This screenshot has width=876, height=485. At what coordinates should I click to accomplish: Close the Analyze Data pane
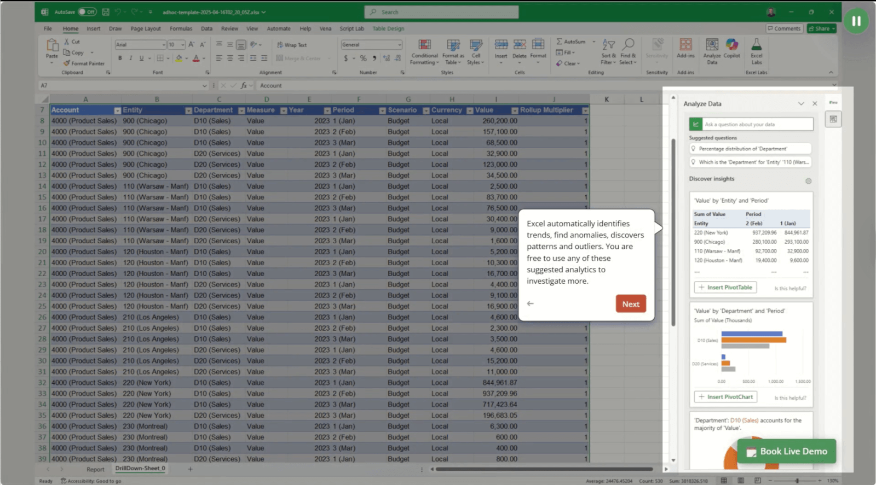pos(815,104)
